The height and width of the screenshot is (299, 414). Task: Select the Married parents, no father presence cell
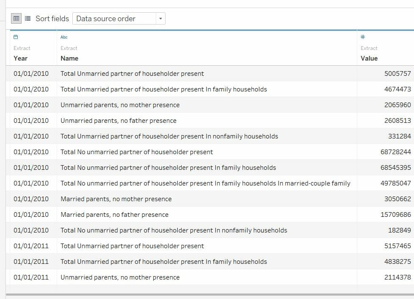coord(207,214)
